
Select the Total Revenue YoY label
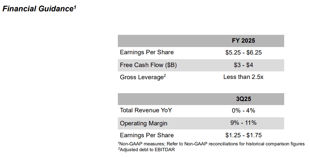[146, 110]
